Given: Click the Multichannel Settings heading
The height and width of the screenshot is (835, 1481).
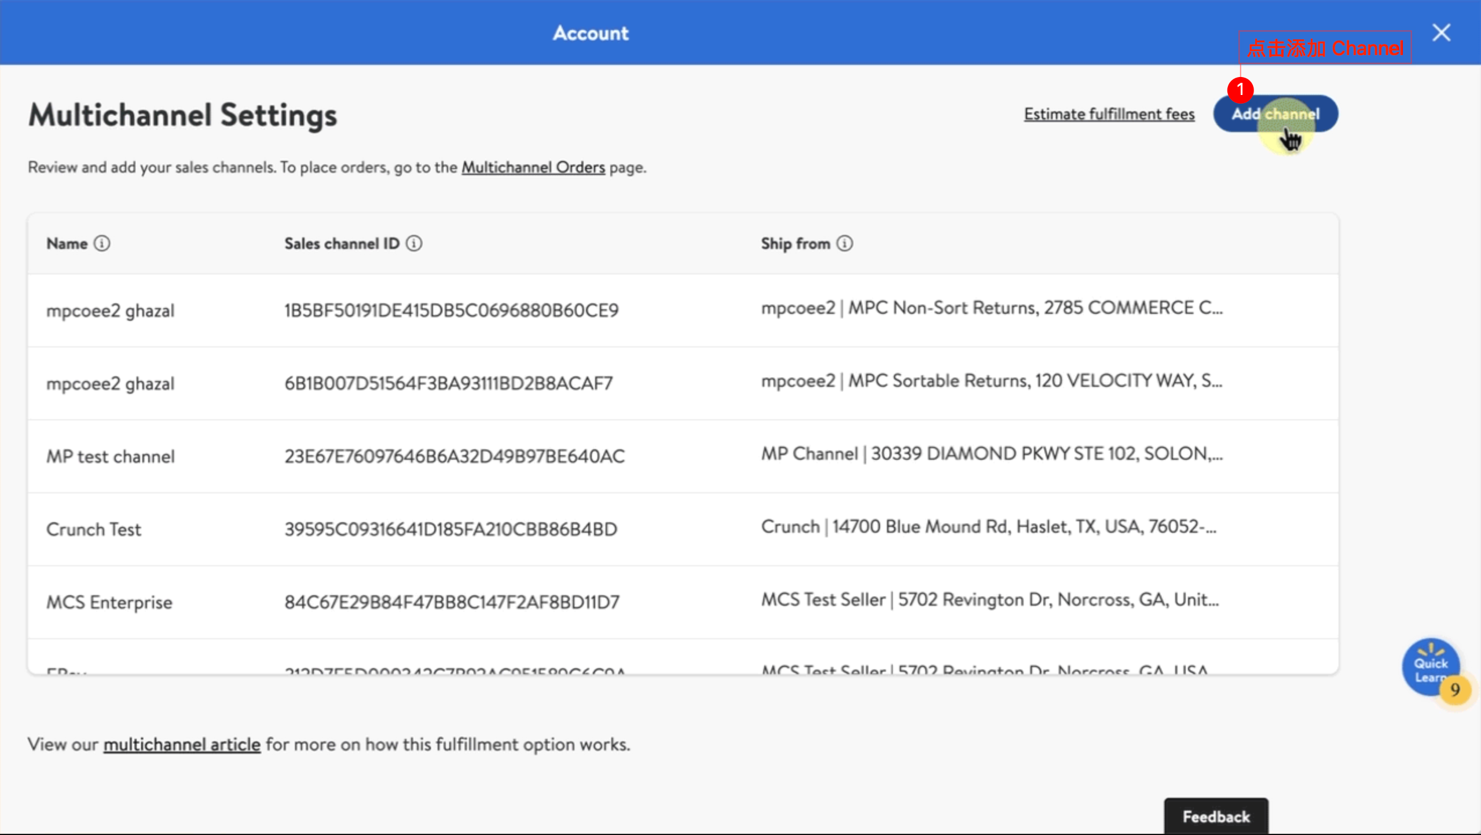Looking at the screenshot, I should [183, 115].
